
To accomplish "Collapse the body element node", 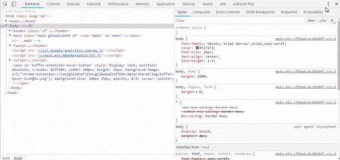I will [6, 26].
